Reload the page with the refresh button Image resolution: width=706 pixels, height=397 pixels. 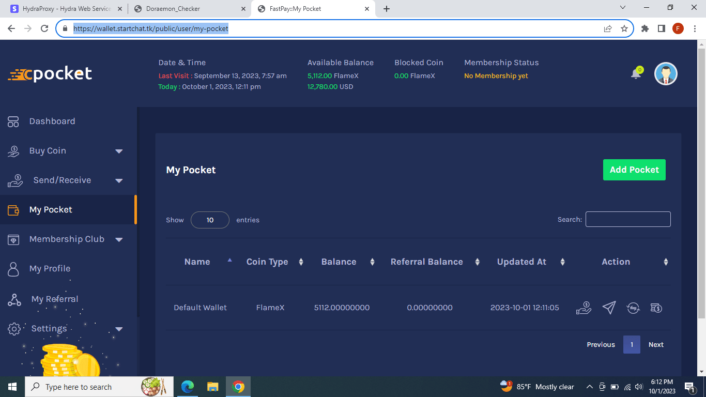44,29
